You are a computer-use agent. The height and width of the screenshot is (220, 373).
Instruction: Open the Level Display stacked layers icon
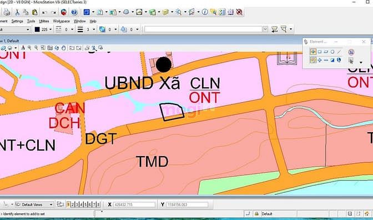pos(165,12)
